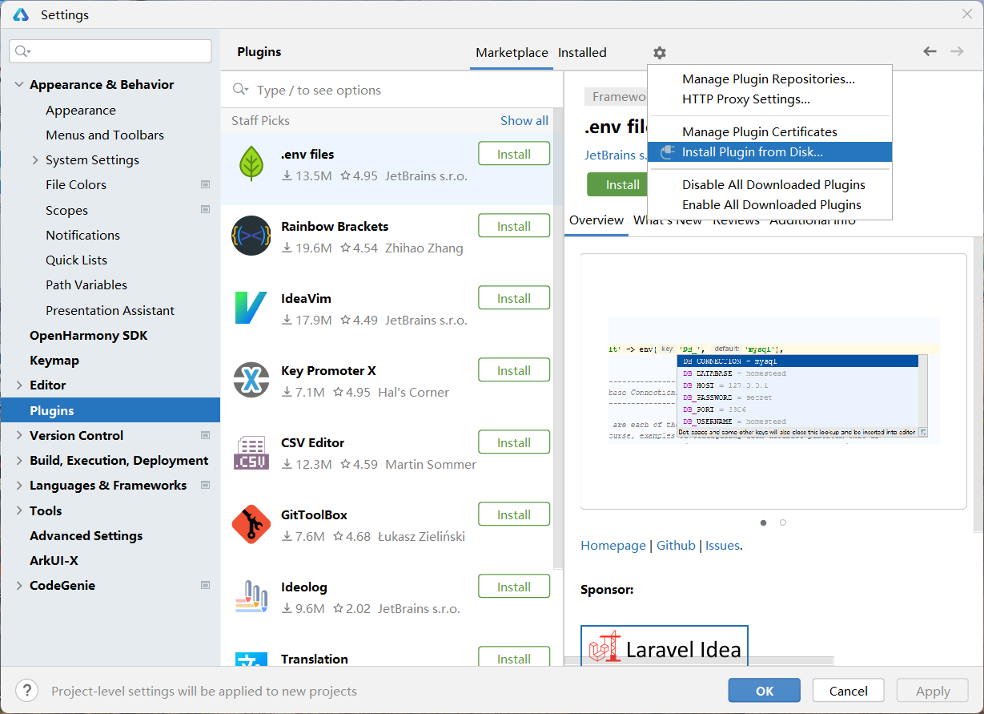Click the Rainbow Brackets plugin icon
The height and width of the screenshot is (714, 984).
click(251, 236)
